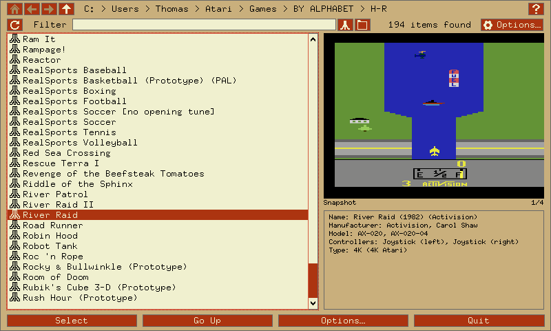Viewport: 551px width, 331px height.
Task: Click the list scroll up arrow
Action: 313,39
